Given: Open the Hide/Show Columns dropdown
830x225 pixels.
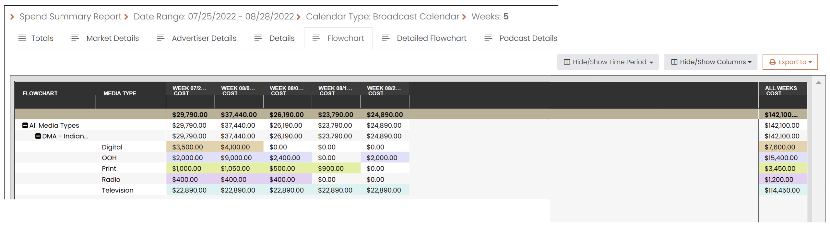Looking at the screenshot, I should [710, 62].
